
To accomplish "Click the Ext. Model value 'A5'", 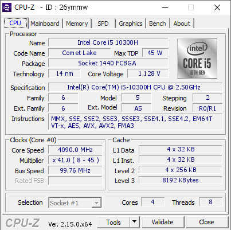I will pyautogui.click(x=136, y=108).
